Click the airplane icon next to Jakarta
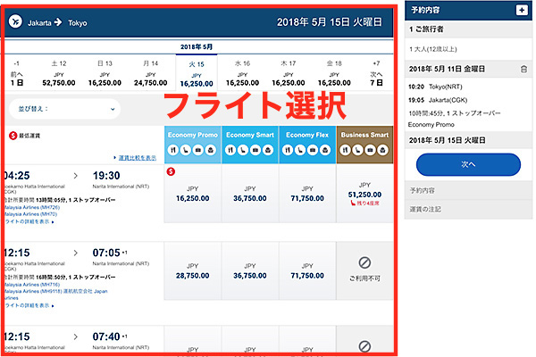Screen dimensions: 536x357 pos(15,21)
